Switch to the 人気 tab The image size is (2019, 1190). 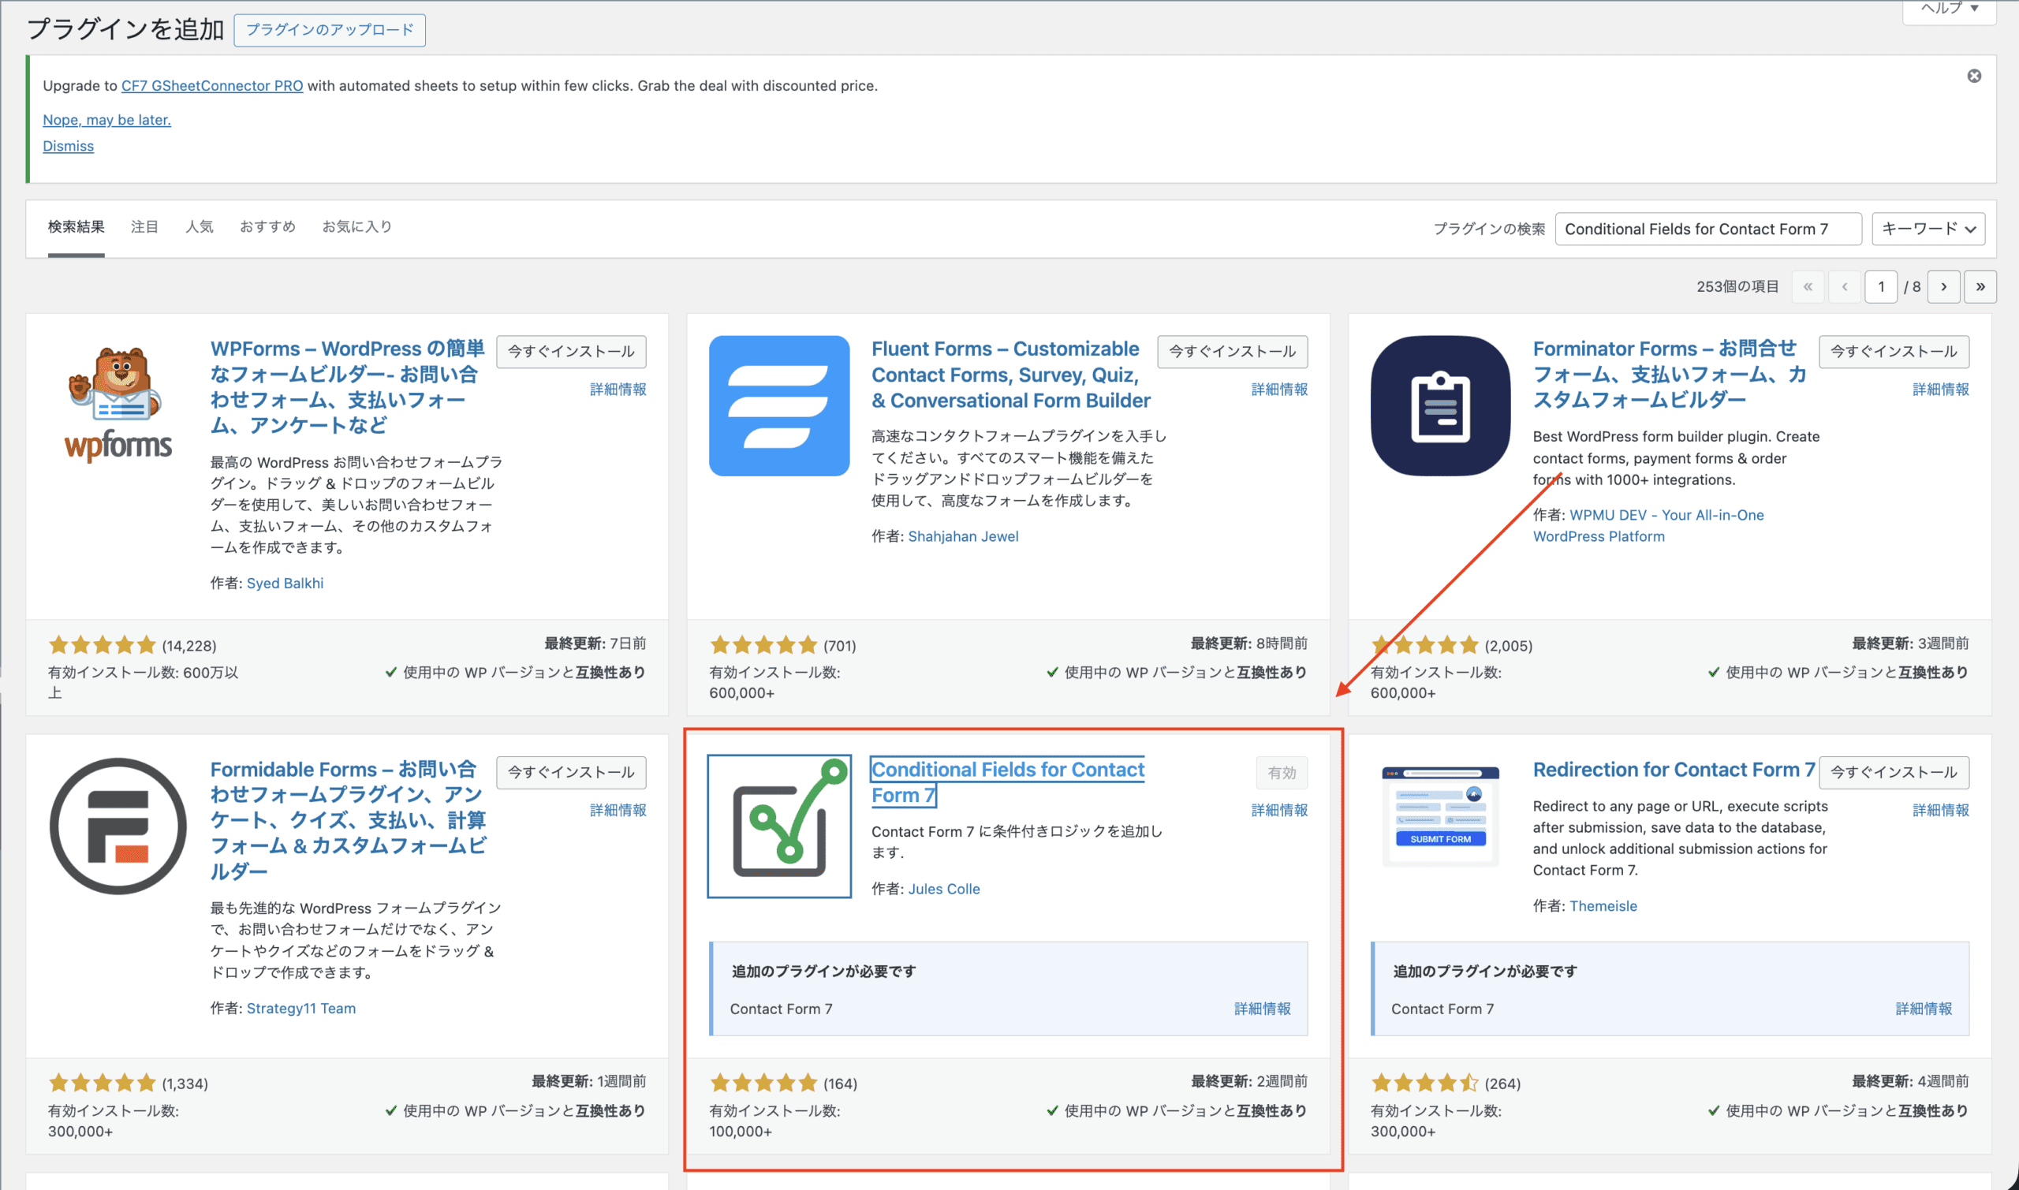[199, 227]
